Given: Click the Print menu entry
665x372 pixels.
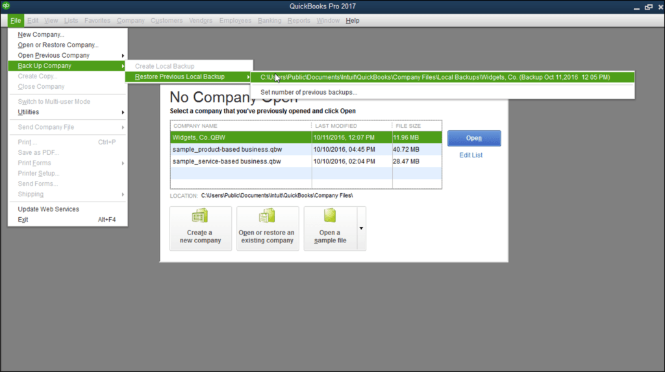Looking at the screenshot, I should point(68,142).
